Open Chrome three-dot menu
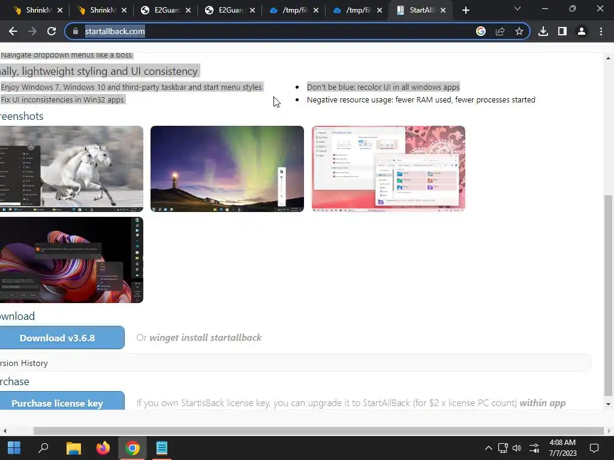Viewport: 614px width, 460px height. pyautogui.click(x=601, y=31)
